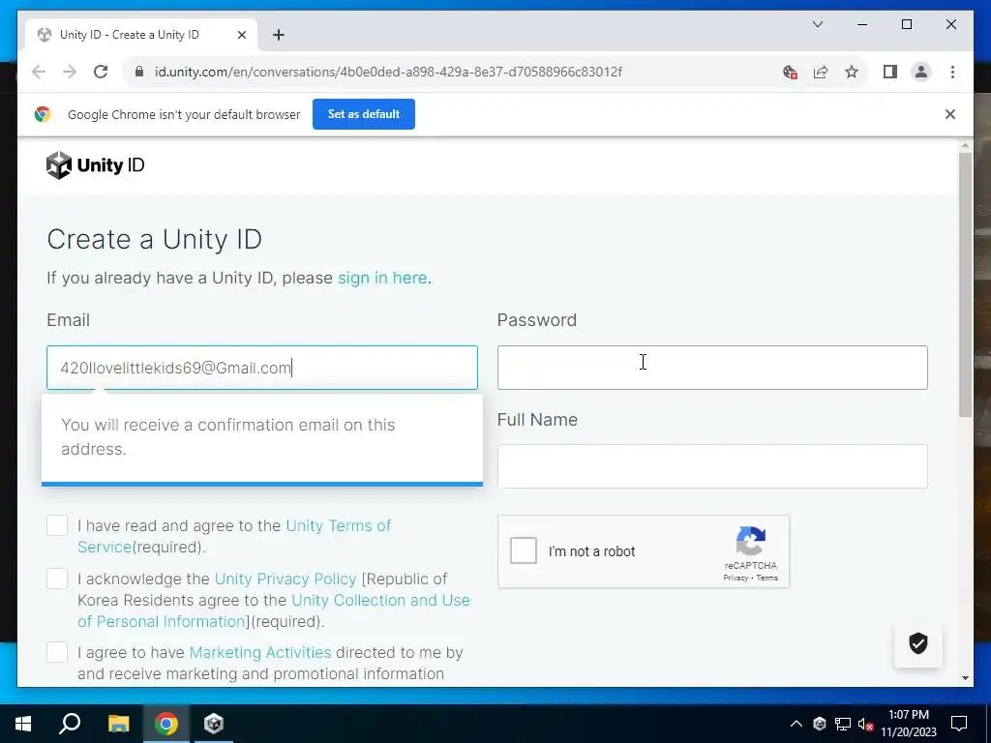
Task: Check the Unity Terms of Service checkbox
Action: [57, 525]
